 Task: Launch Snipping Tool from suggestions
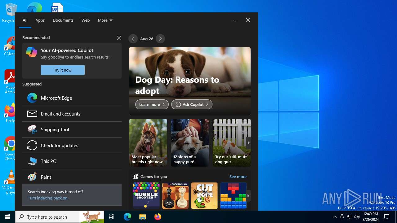[72, 129]
